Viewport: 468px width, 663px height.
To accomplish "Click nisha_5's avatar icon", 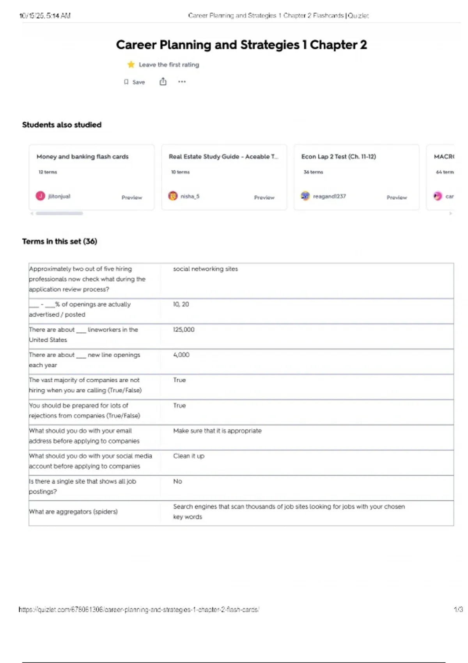I will point(173,196).
